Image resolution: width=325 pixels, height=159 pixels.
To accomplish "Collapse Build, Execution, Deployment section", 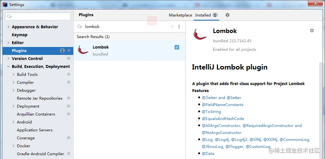I will point(8,67).
